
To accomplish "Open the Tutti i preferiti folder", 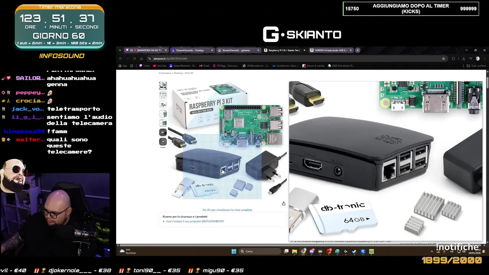I will (476, 66).
